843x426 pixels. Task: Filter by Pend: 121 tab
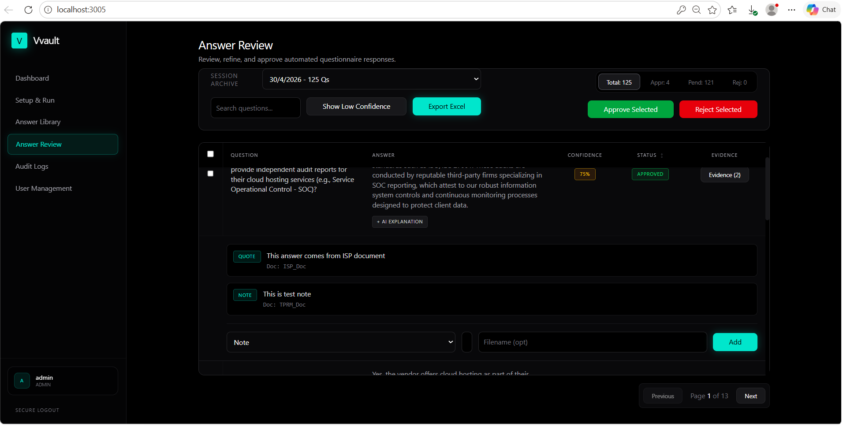pyautogui.click(x=701, y=82)
